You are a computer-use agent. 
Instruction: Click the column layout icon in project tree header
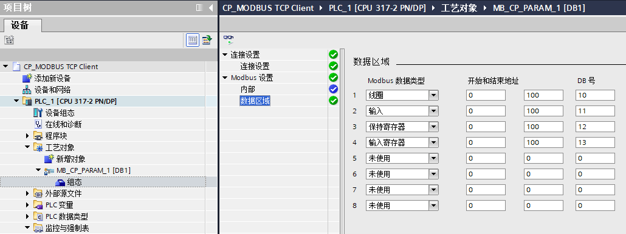point(199,7)
